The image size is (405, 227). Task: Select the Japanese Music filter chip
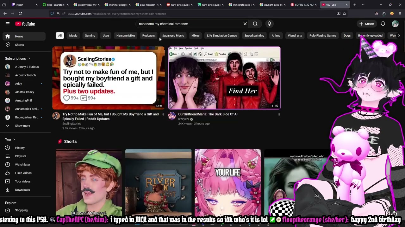(173, 36)
